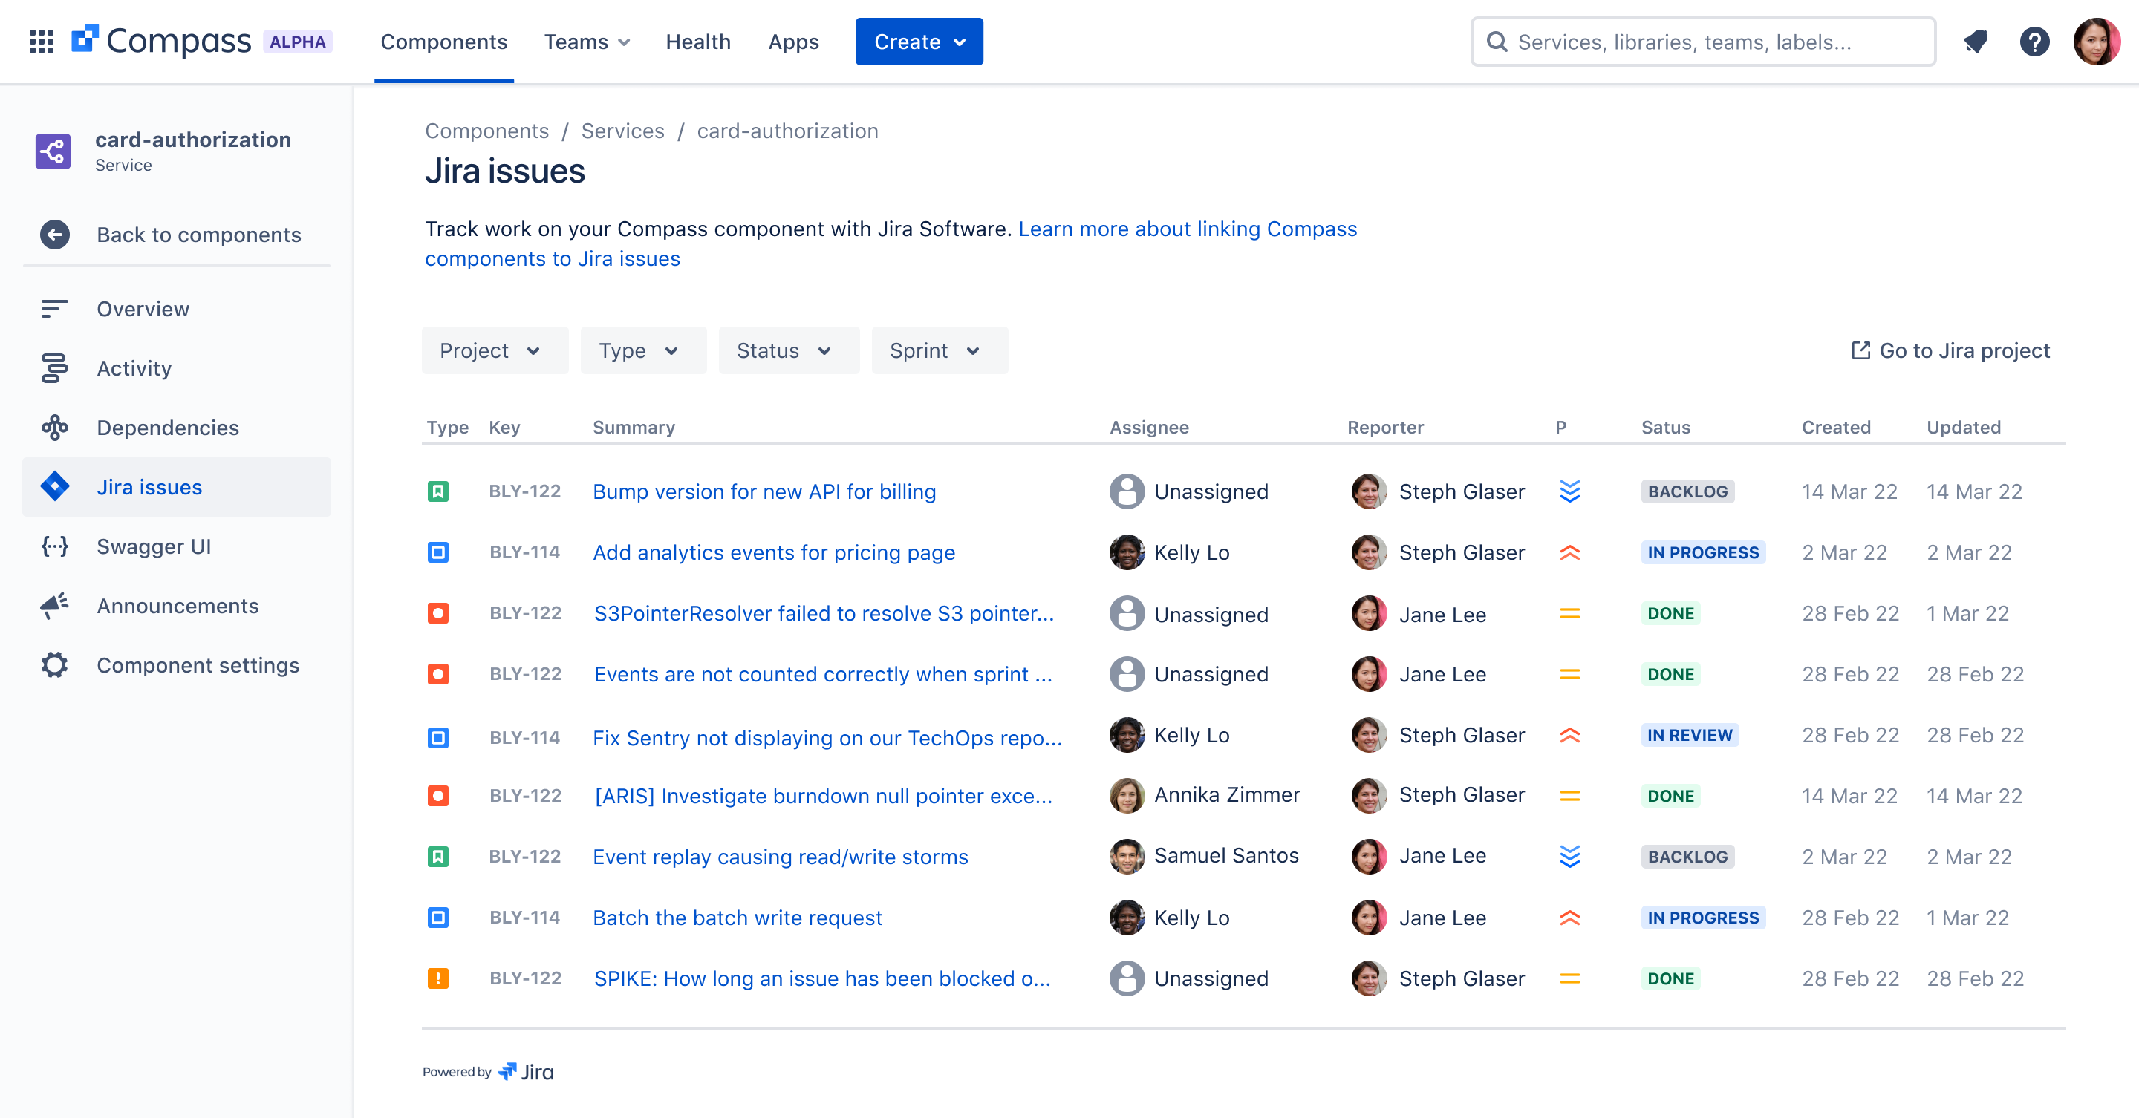
Task: Click the Announcements megaphone icon
Action: [x=55, y=606]
